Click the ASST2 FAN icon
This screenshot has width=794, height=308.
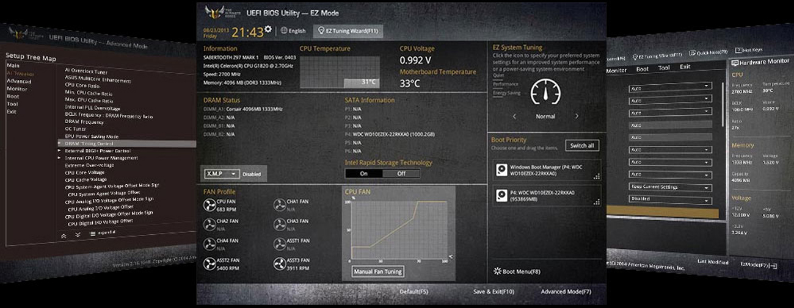(x=209, y=263)
